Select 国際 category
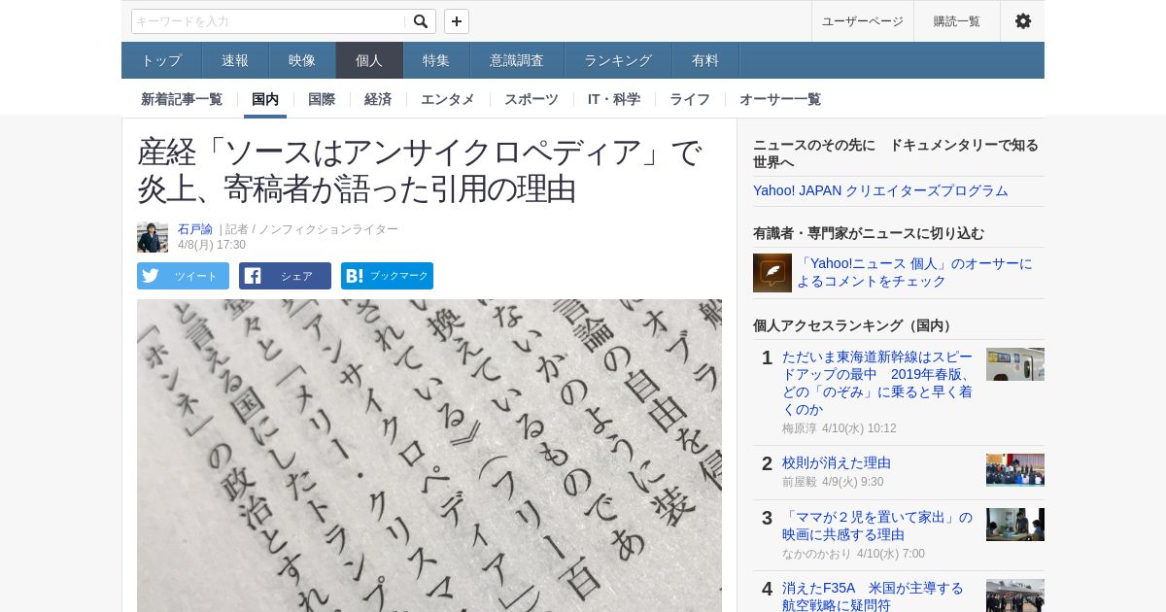The height and width of the screenshot is (612, 1166). tap(322, 99)
